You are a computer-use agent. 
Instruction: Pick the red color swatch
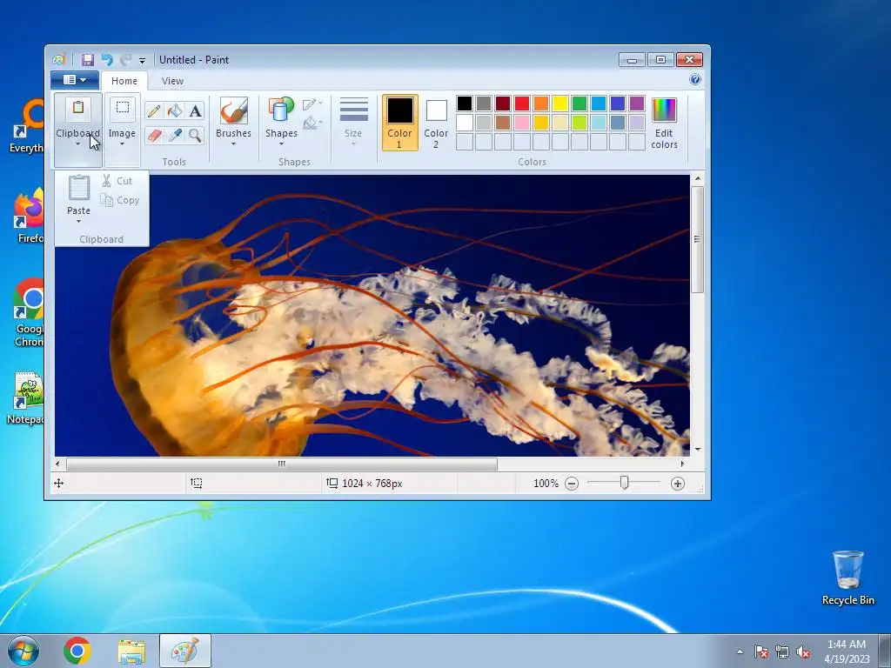522,104
